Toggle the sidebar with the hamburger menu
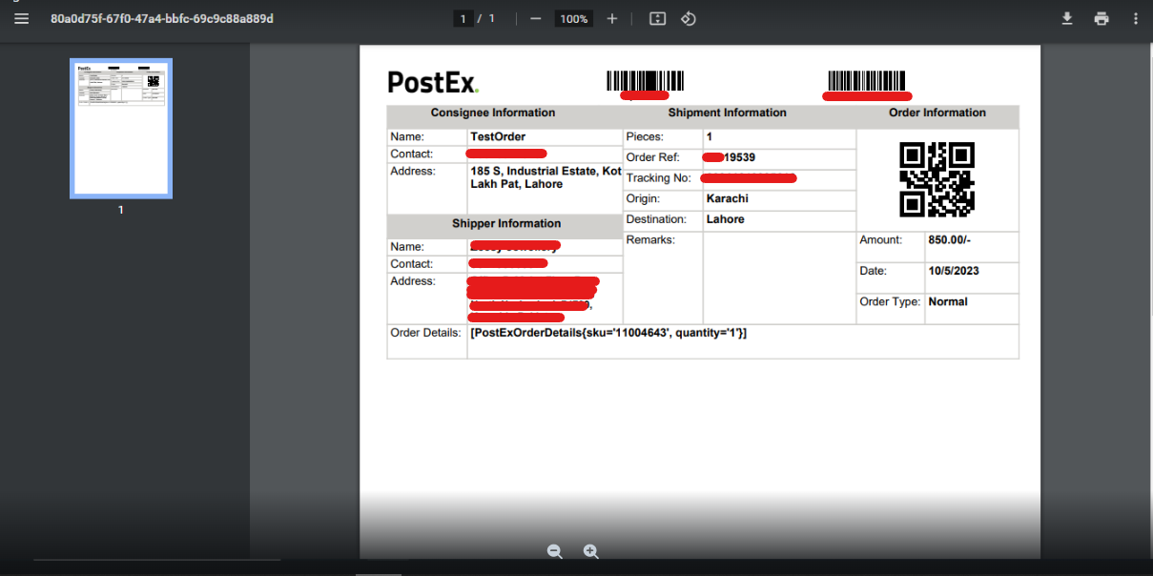 (x=22, y=19)
